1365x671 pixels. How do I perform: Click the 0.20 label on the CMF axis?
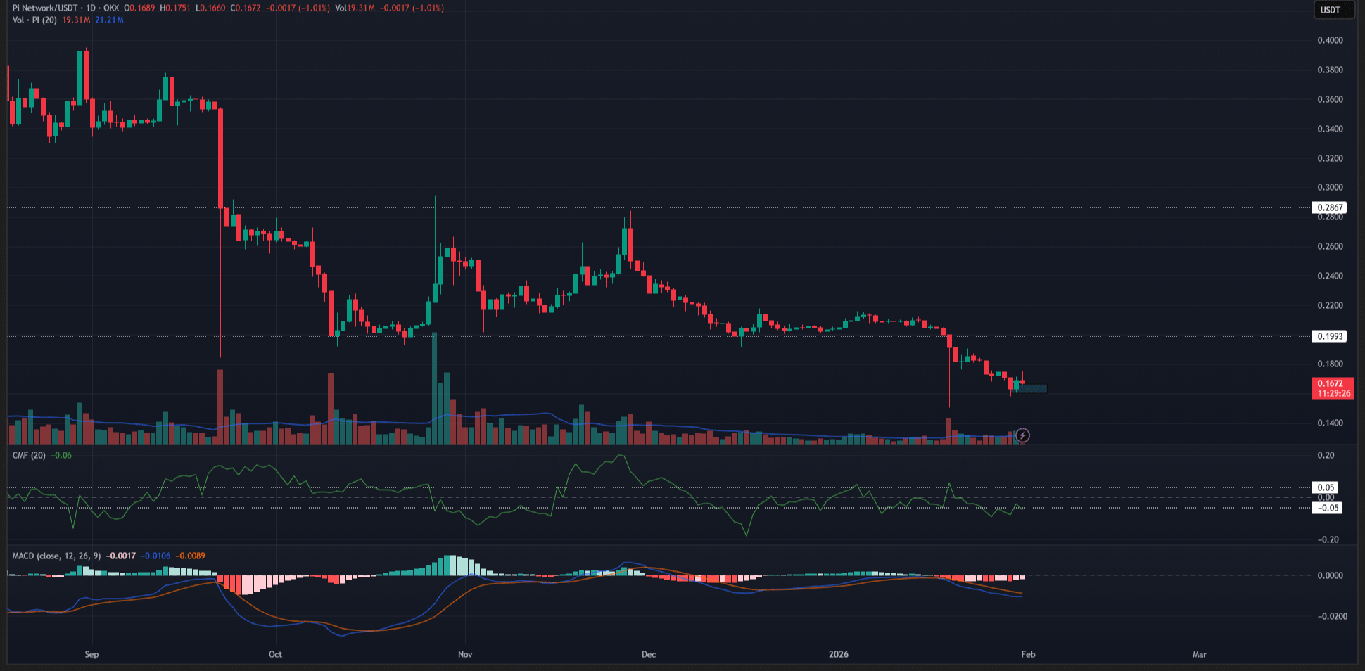pyautogui.click(x=1326, y=455)
